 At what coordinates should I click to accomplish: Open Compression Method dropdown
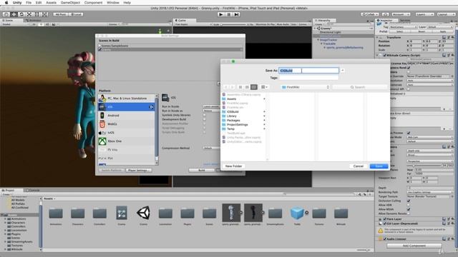[x=212, y=148]
